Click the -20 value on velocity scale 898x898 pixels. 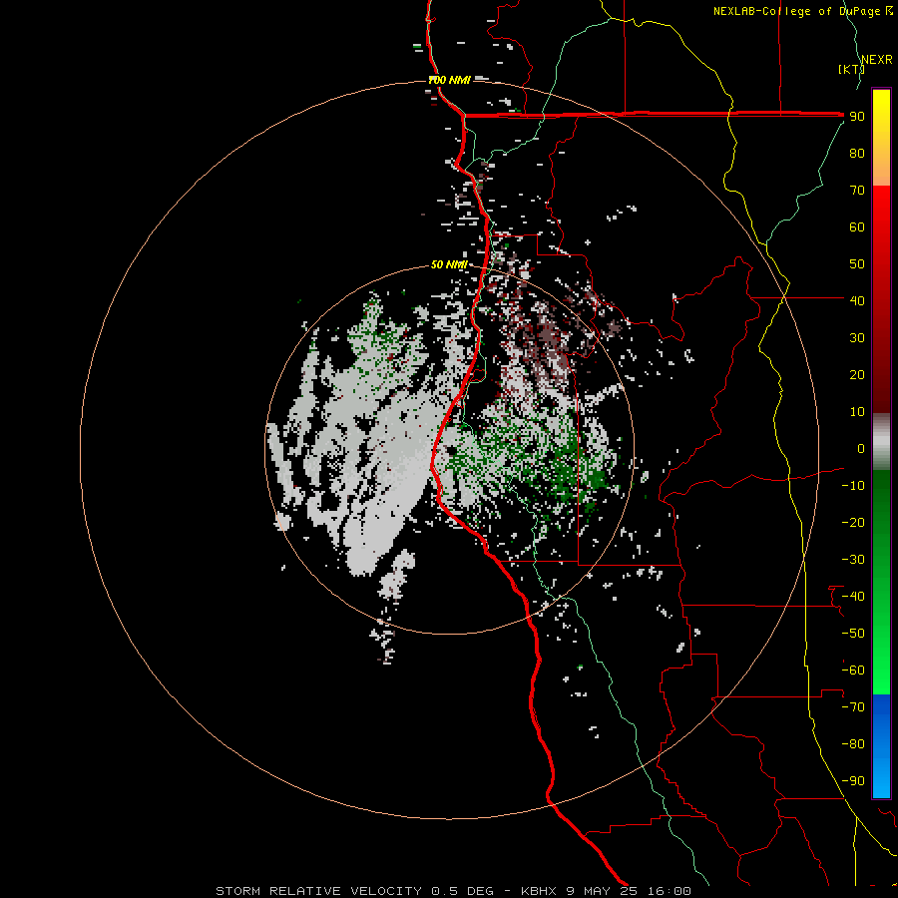853,523
